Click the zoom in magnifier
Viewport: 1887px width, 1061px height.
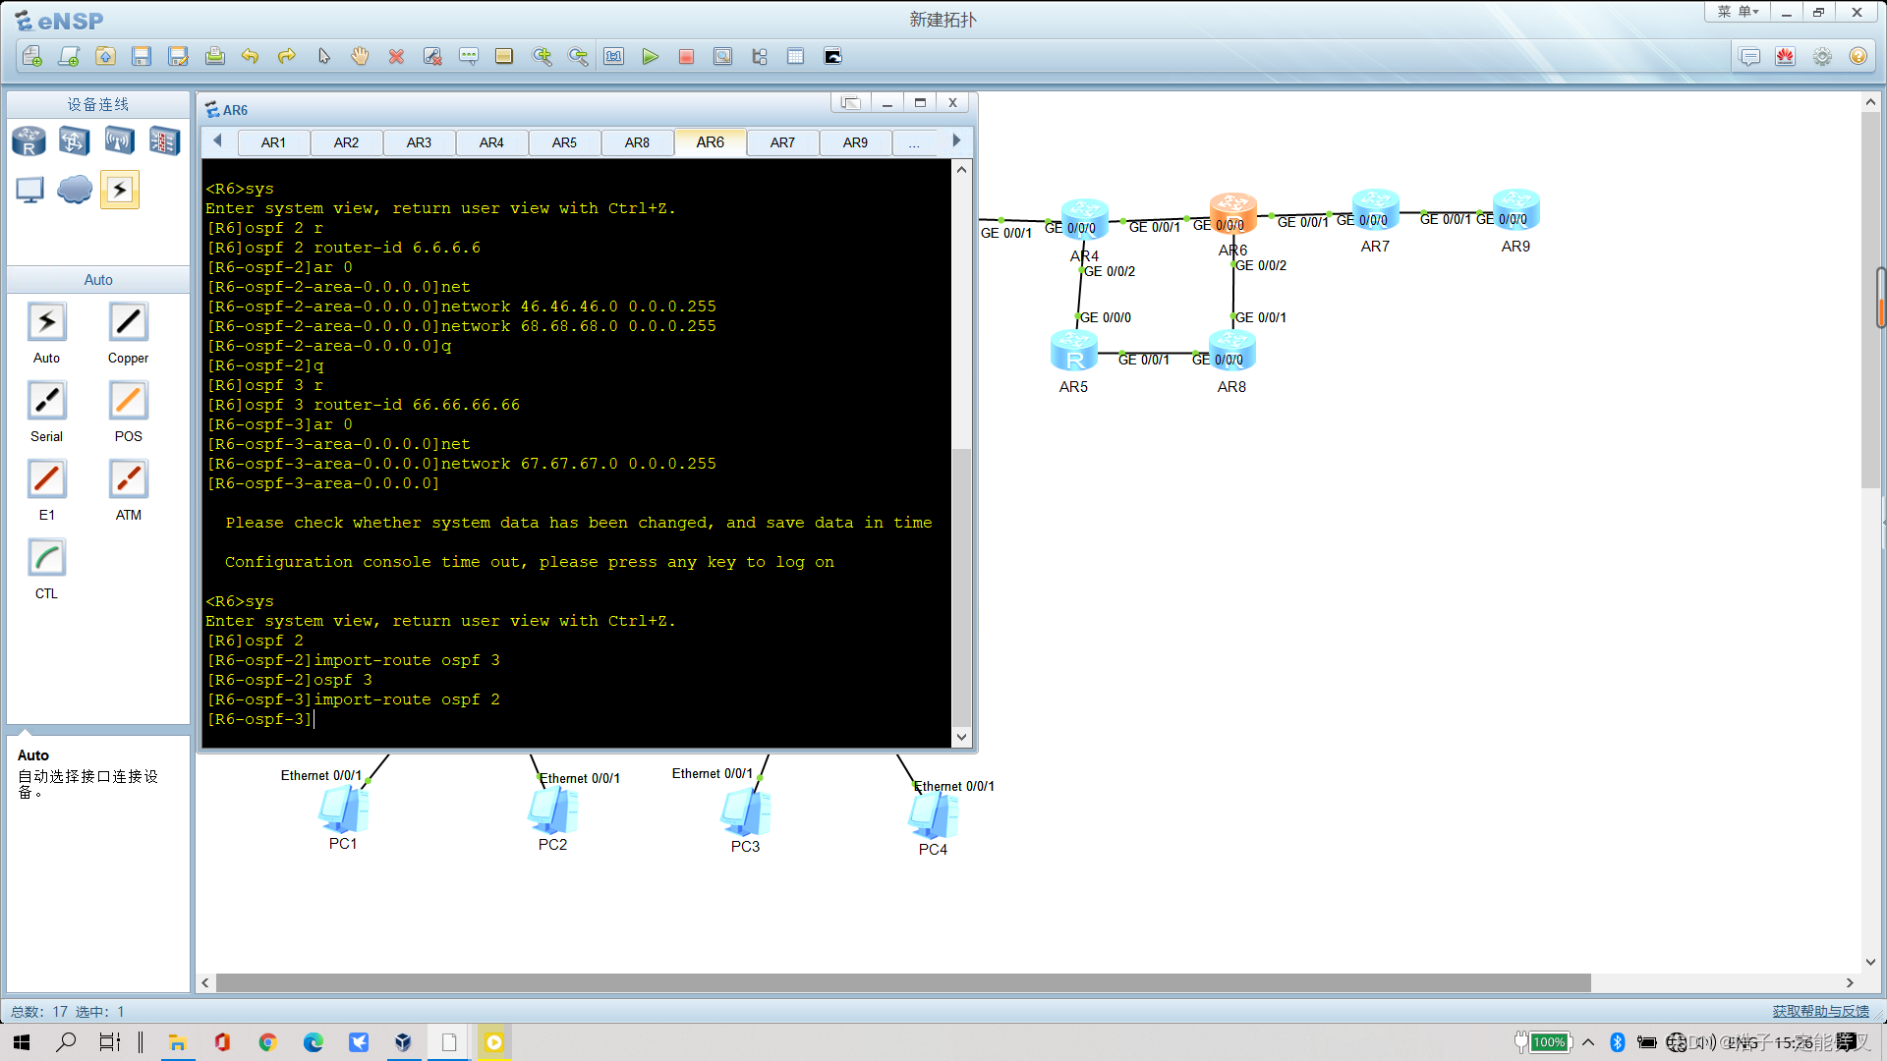(x=542, y=57)
